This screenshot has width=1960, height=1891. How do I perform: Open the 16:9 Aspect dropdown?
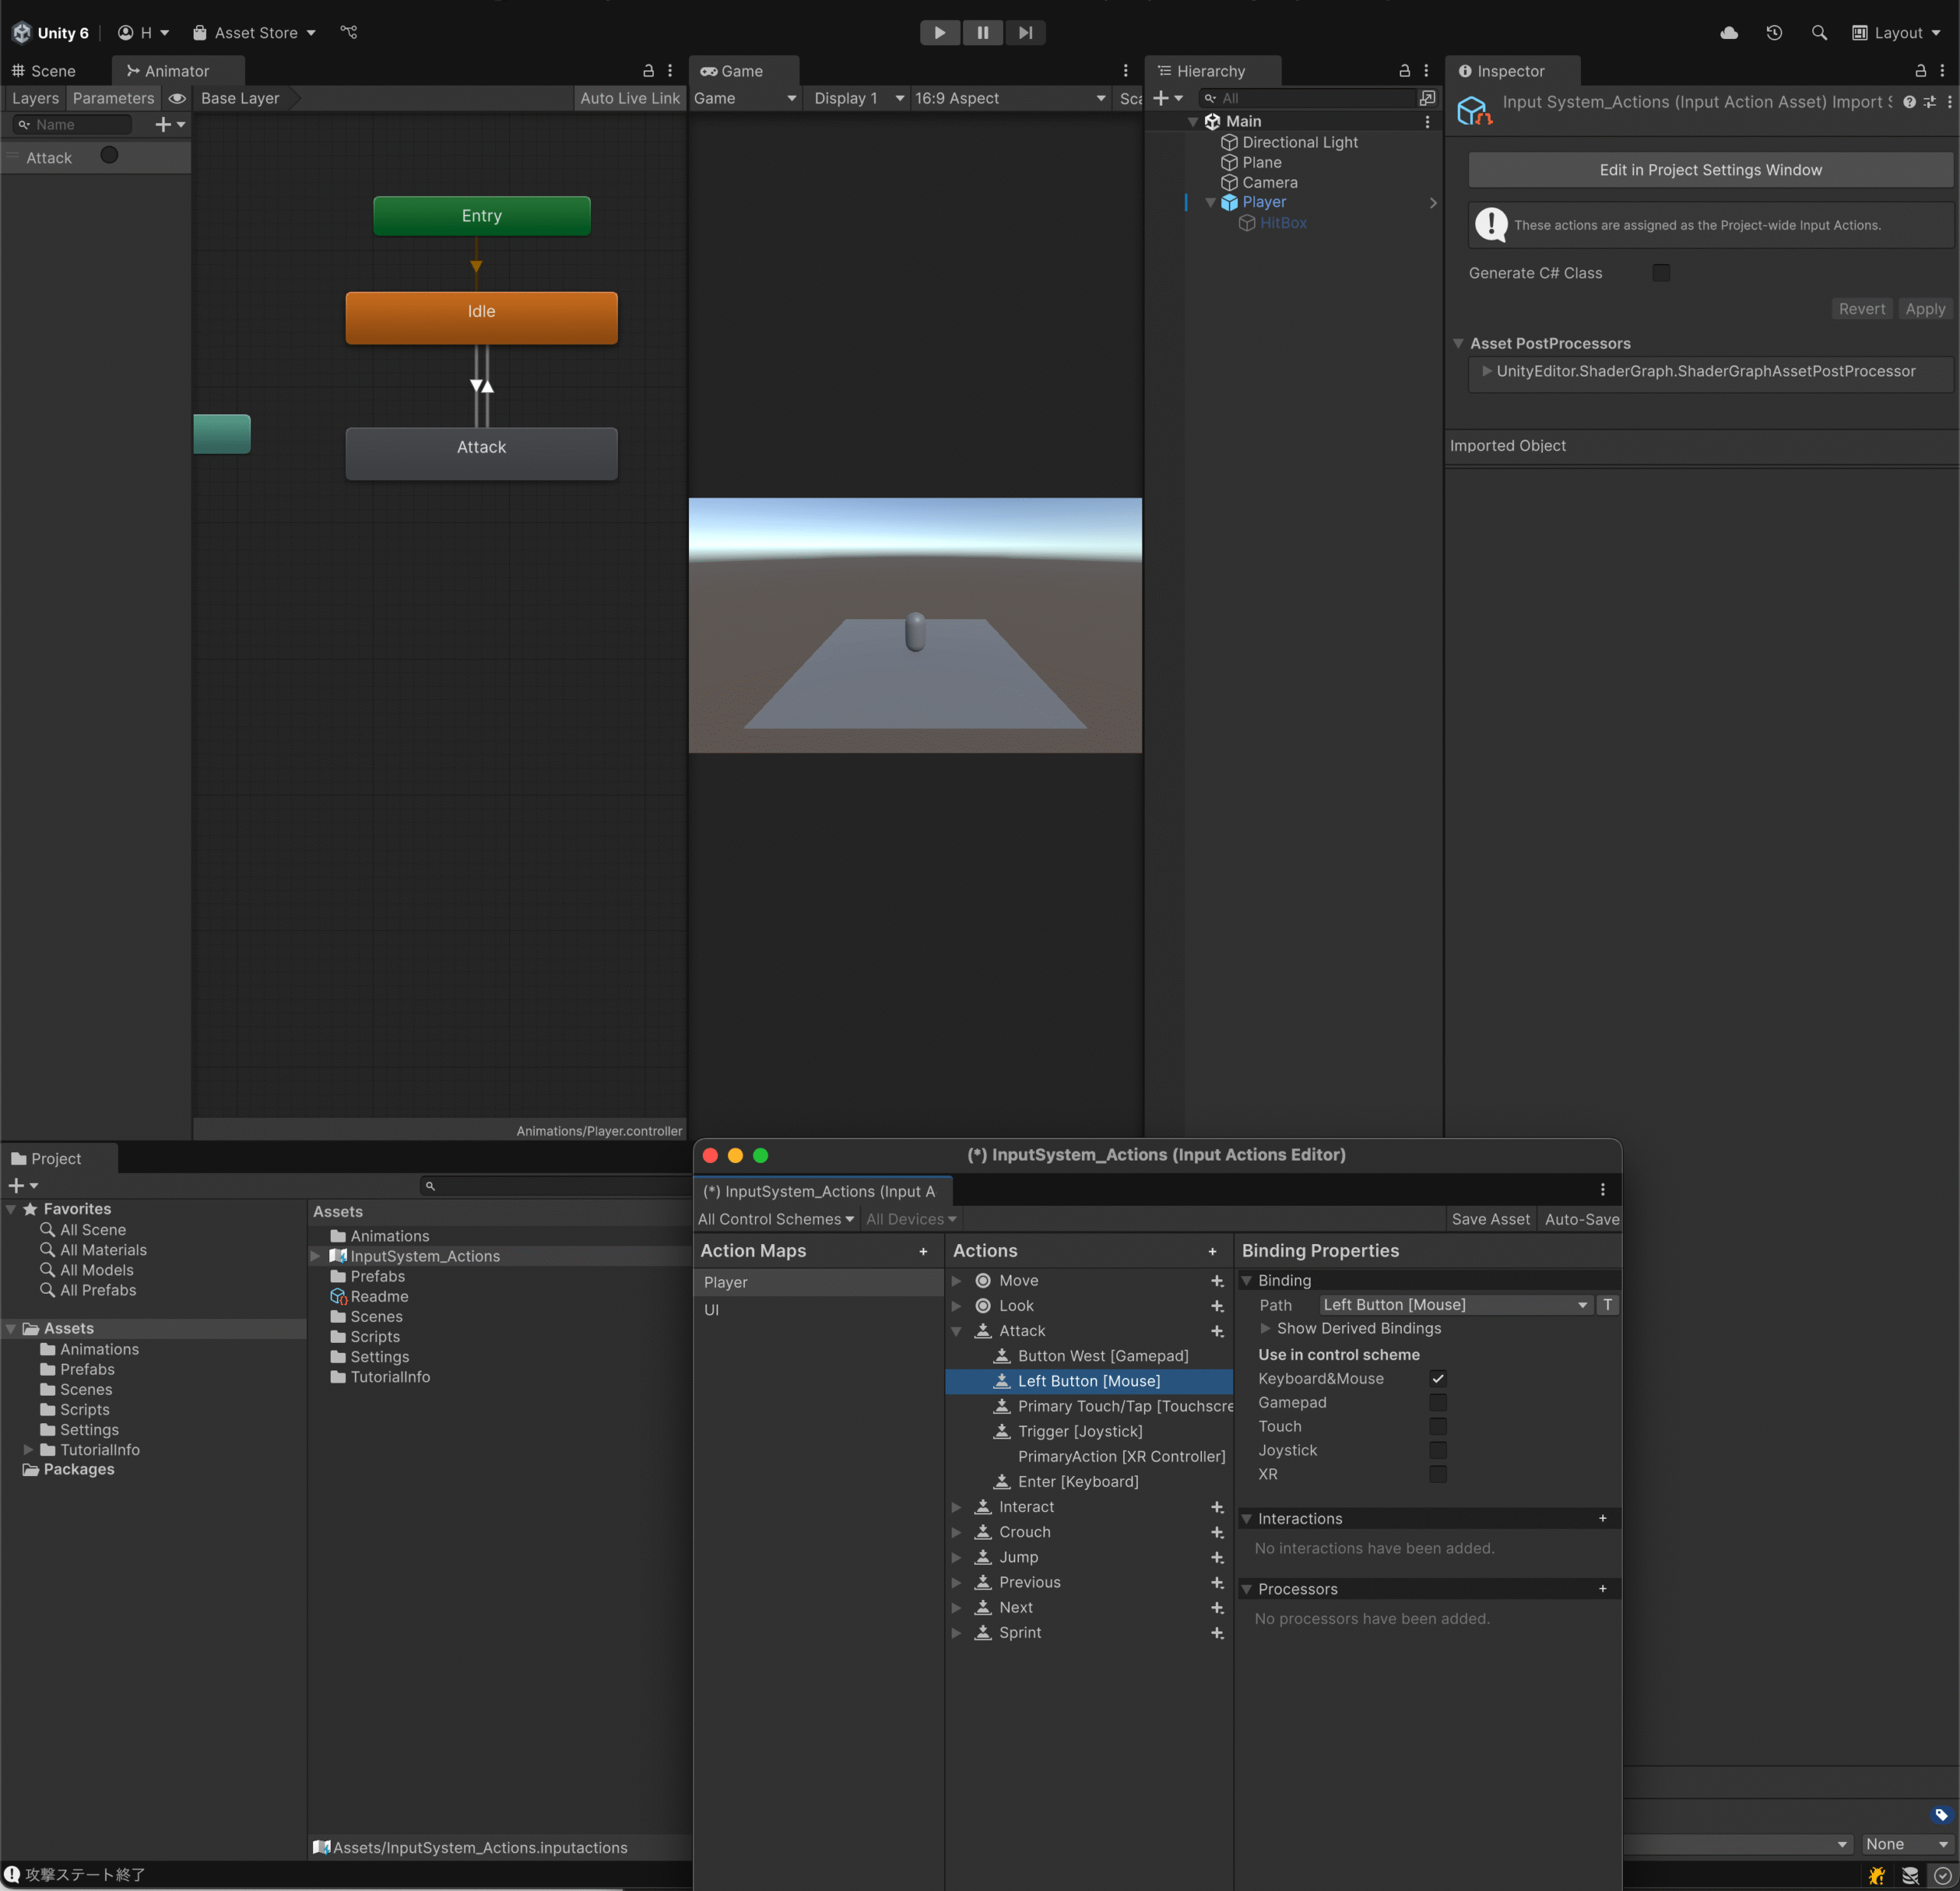(1009, 98)
